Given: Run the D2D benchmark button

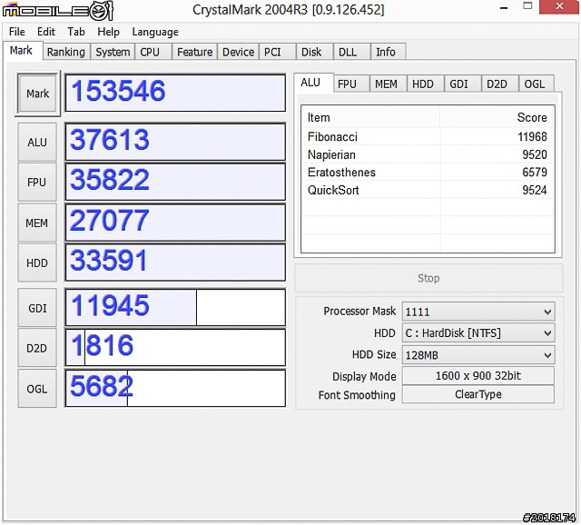Looking at the screenshot, I should click(x=37, y=349).
